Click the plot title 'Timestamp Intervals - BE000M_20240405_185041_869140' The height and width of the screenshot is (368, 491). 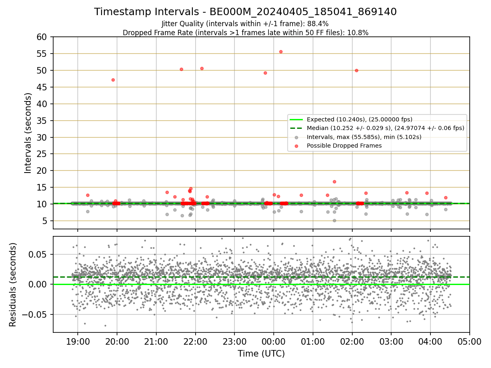click(x=245, y=12)
